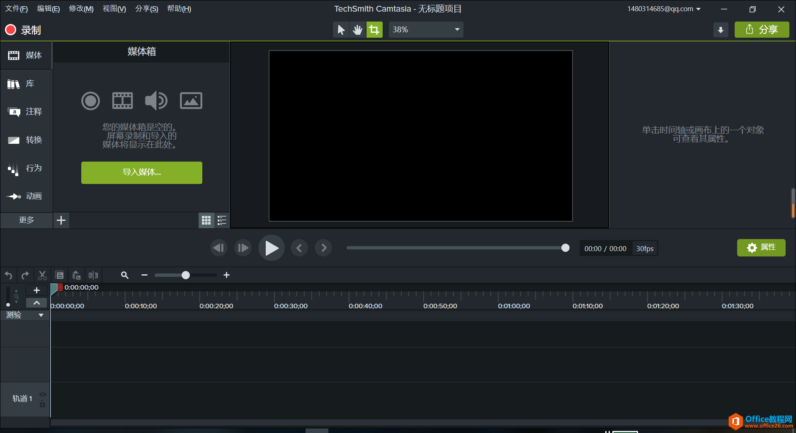Click the download arrow icon
Viewport: 796px width, 433px height.
tap(721, 30)
